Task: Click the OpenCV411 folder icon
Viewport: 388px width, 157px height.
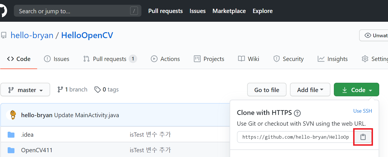Action: tap(11, 150)
